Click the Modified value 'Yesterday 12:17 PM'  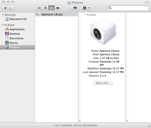click(x=111, y=68)
